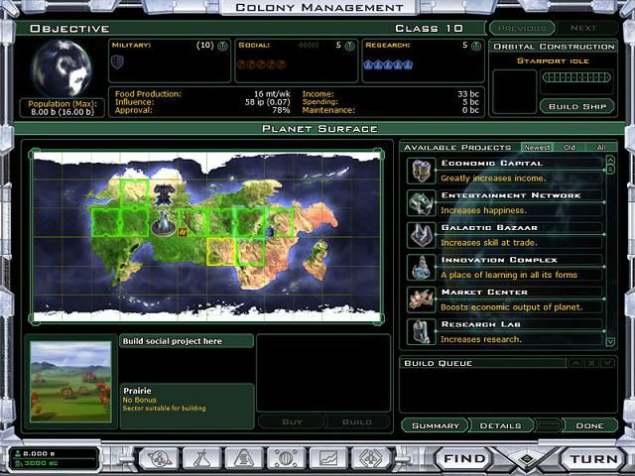Select the Economic Capital project icon
Viewport: 635px width, 476px height.
pyautogui.click(x=420, y=171)
